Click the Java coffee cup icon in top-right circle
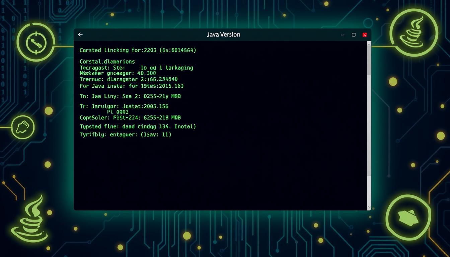Screen dimensions: 450x257 click(x=414, y=32)
